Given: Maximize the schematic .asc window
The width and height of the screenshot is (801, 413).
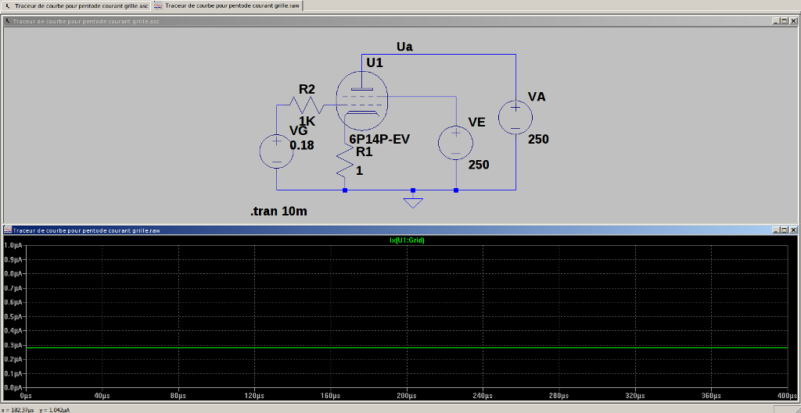Looking at the screenshot, I should point(784,21).
